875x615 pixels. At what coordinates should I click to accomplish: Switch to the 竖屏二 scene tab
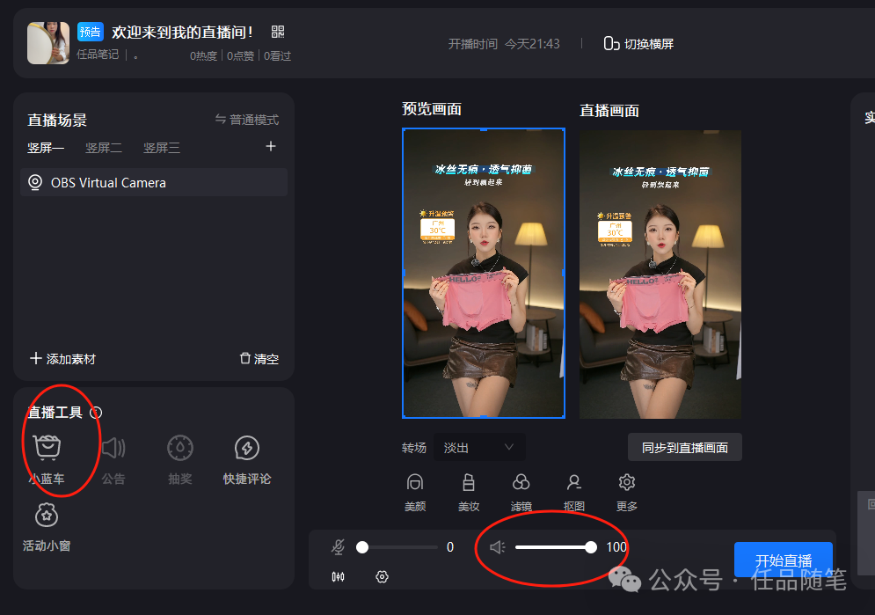tap(104, 147)
